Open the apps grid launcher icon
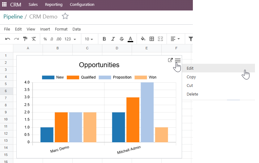This screenshot has width=259, height=163. pyautogui.click(x=4, y=5)
